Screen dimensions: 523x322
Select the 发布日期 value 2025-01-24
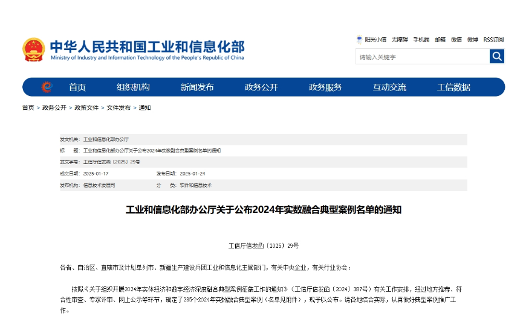(x=192, y=174)
